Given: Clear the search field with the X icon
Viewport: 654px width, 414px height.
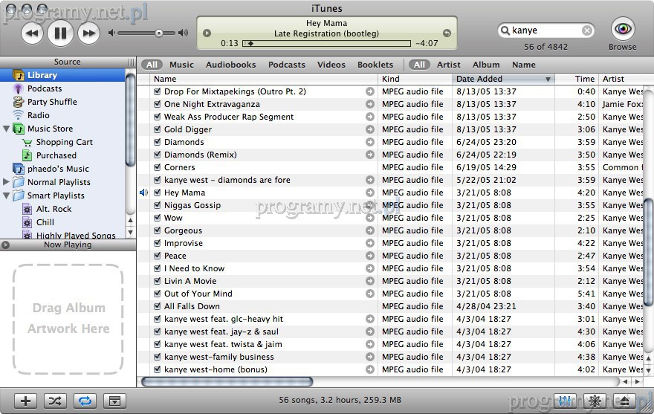Looking at the screenshot, I should (x=587, y=30).
